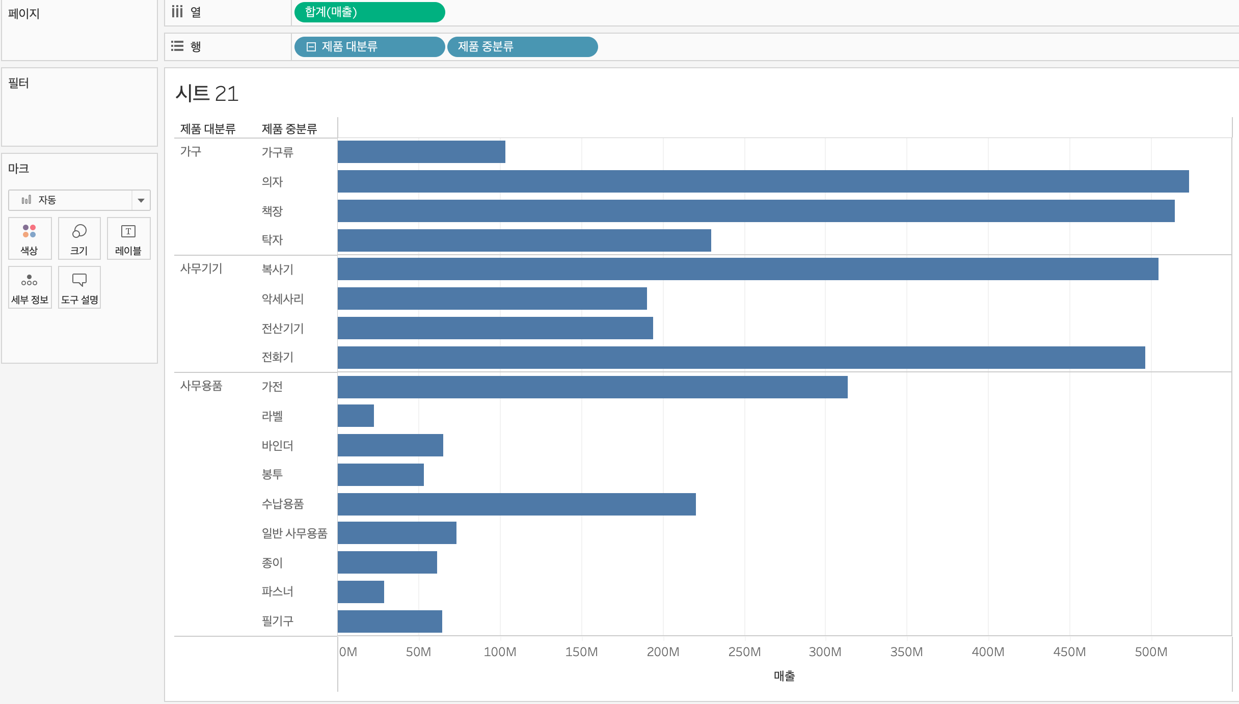Collapse 제품 대분류 pill using its minus icon
This screenshot has height=704, width=1239.
311,47
